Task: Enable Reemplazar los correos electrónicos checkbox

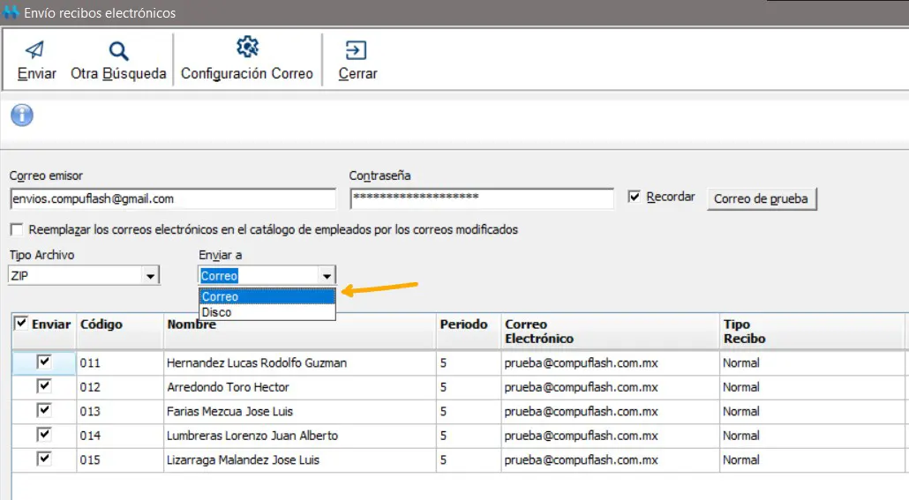Action: pos(17,230)
